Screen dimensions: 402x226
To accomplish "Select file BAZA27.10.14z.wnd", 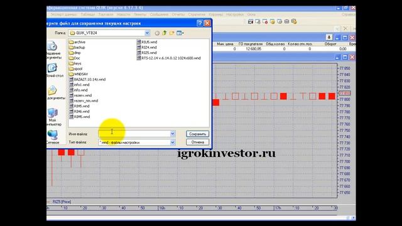I will (87, 80).
